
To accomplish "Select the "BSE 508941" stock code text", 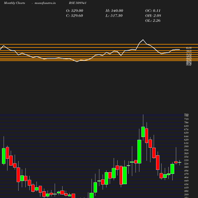I will click(x=78, y=3).
